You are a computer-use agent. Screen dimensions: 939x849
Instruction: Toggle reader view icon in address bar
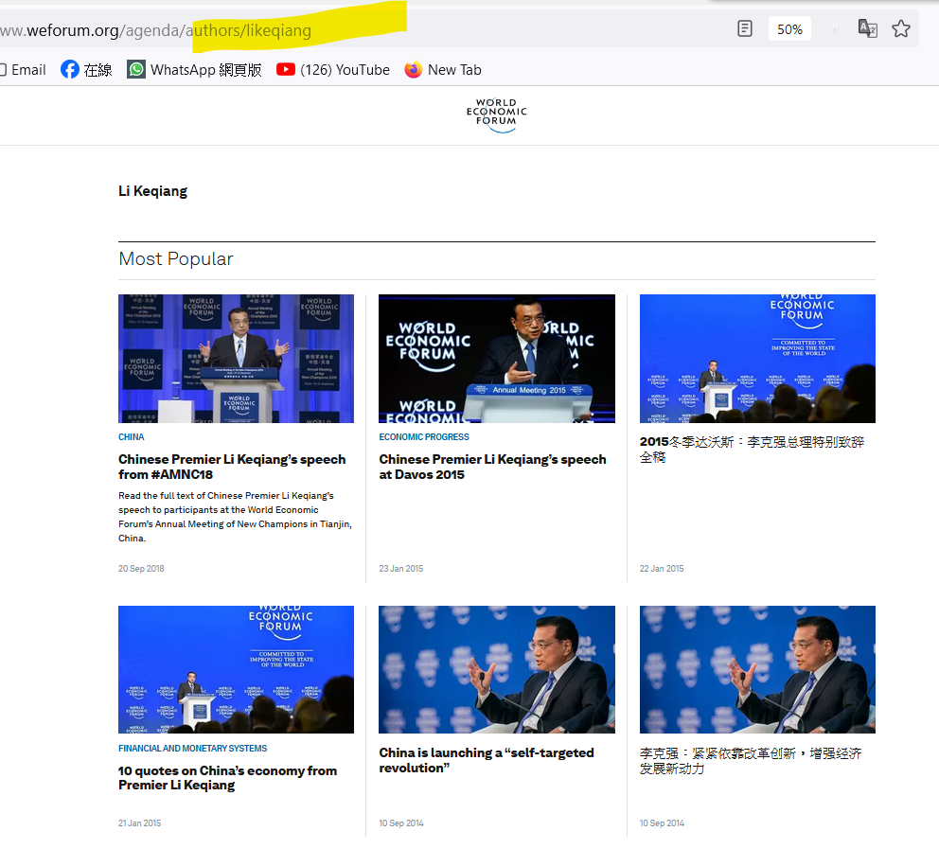[x=744, y=28]
